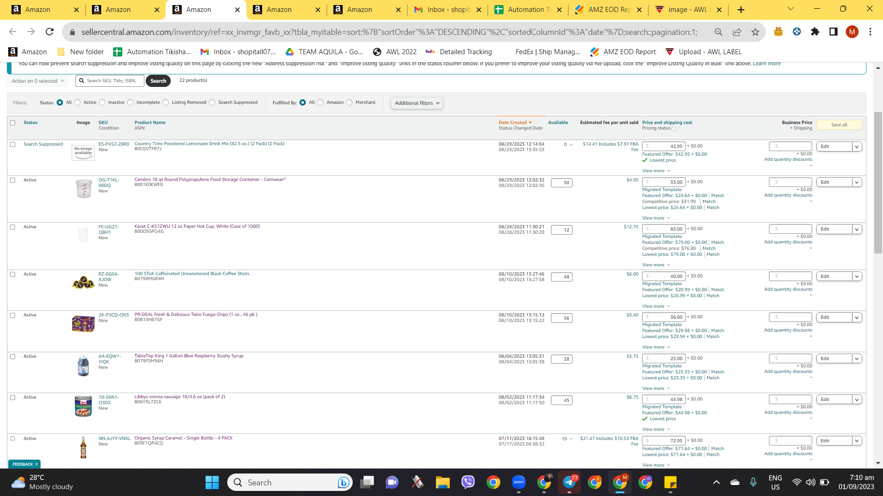This screenshot has height=496, width=883.
Task: Open Viber from taskbar
Action: coord(468,482)
